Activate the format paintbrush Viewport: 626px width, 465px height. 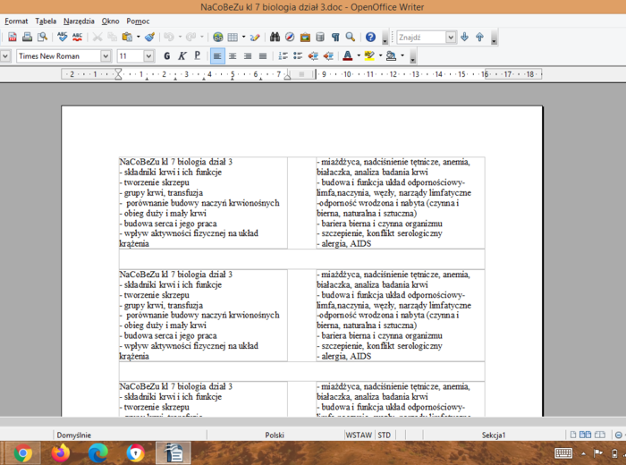149,38
